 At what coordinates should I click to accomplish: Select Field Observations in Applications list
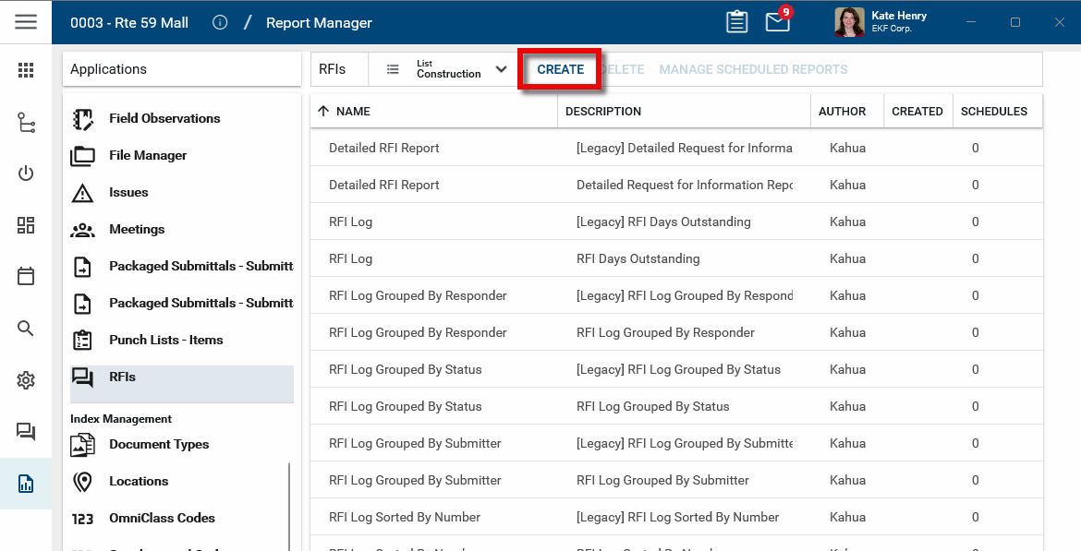[x=164, y=118]
